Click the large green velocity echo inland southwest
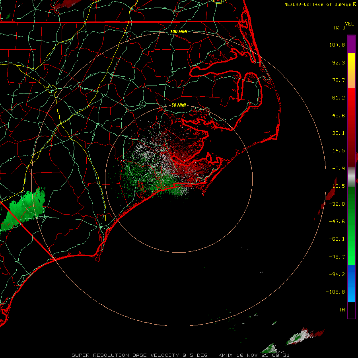358x358 pixels. 24,209
